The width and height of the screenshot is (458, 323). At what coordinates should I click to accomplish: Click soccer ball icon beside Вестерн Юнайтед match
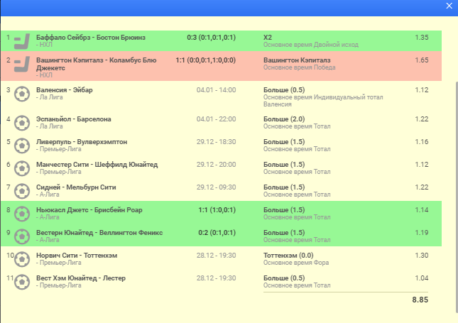21,236
